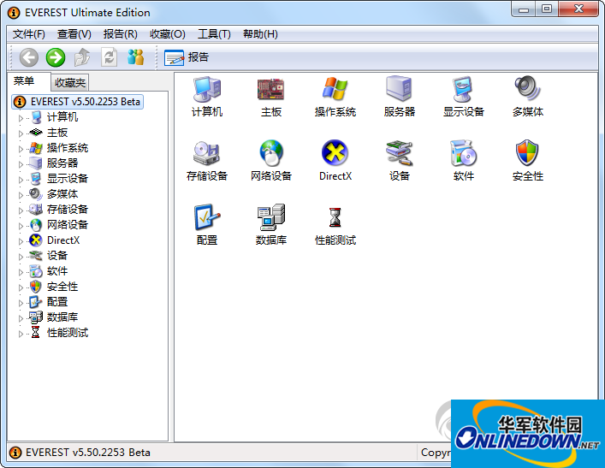Select 存储设备 in the left tree
The height and width of the screenshot is (468, 605).
(68, 210)
